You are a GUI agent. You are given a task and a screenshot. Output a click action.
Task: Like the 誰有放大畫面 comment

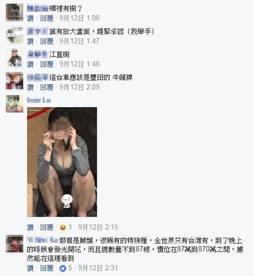[x=30, y=41]
